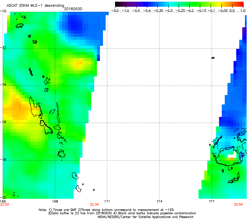Click the "-0.2" color scale label

tap(190, 11)
